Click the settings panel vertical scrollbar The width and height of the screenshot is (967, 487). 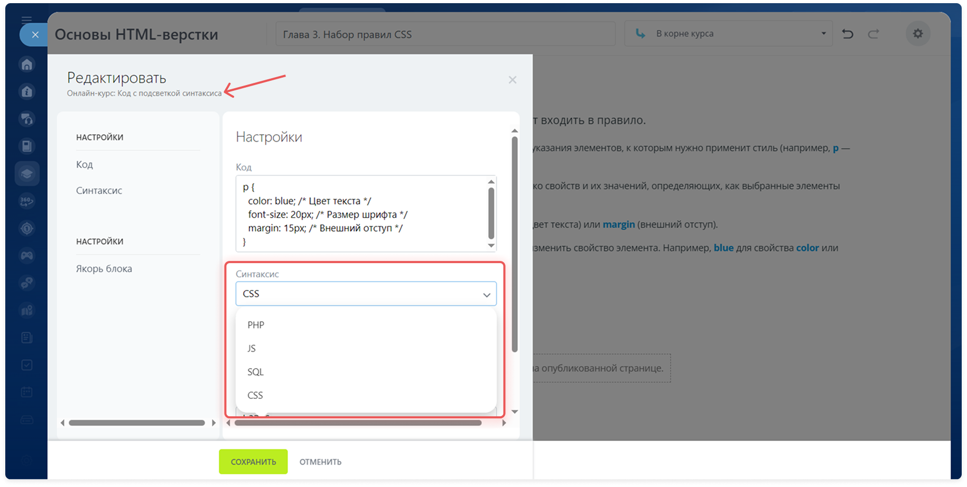[515, 243]
